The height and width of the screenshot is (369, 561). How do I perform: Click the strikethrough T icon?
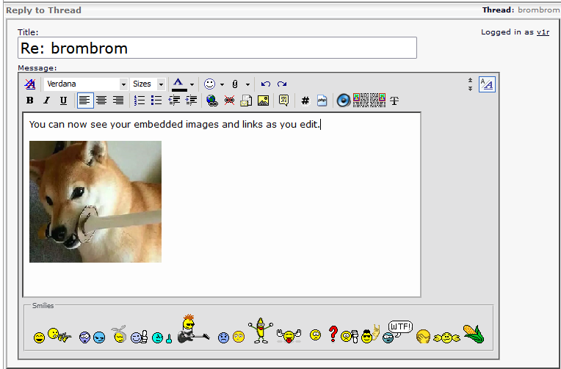point(394,101)
